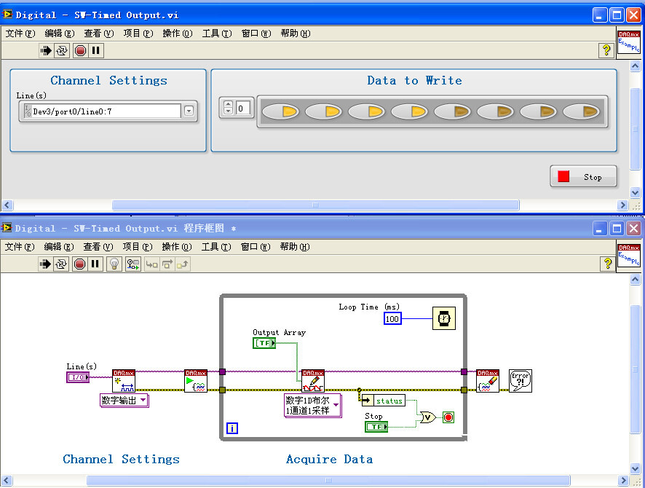Pause execution in front panel toolbar
The image size is (645, 488).
click(x=95, y=50)
